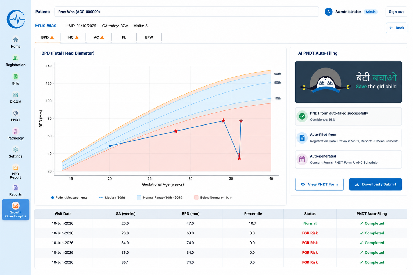Click the Normal status cell
The image size is (413, 275).
pos(310,223)
